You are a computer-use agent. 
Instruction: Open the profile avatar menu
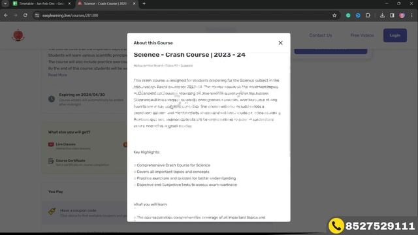click(x=402, y=16)
